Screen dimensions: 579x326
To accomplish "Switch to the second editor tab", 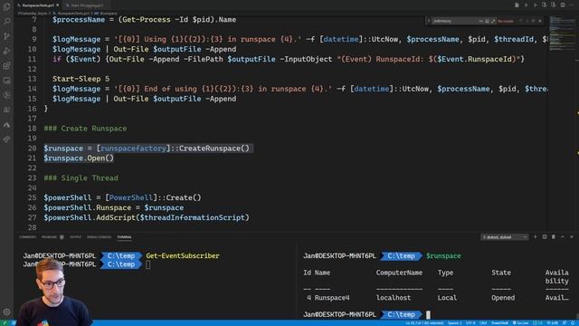I will (87, 5).
